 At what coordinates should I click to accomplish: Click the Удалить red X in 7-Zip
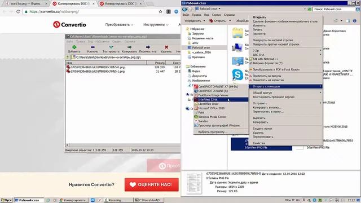166,47
